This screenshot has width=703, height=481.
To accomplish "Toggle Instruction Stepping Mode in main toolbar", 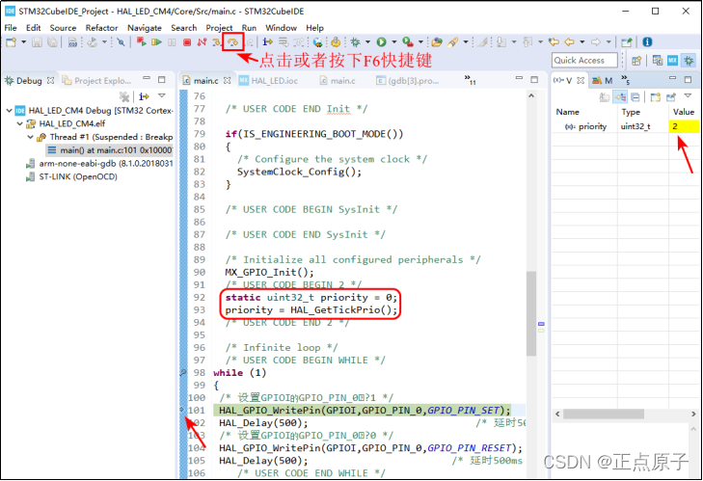I will coord(268,42).
